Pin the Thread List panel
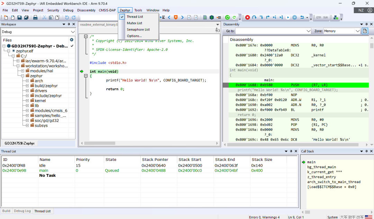The height and width of the screenshot is (219, 374). click(291, 151)
